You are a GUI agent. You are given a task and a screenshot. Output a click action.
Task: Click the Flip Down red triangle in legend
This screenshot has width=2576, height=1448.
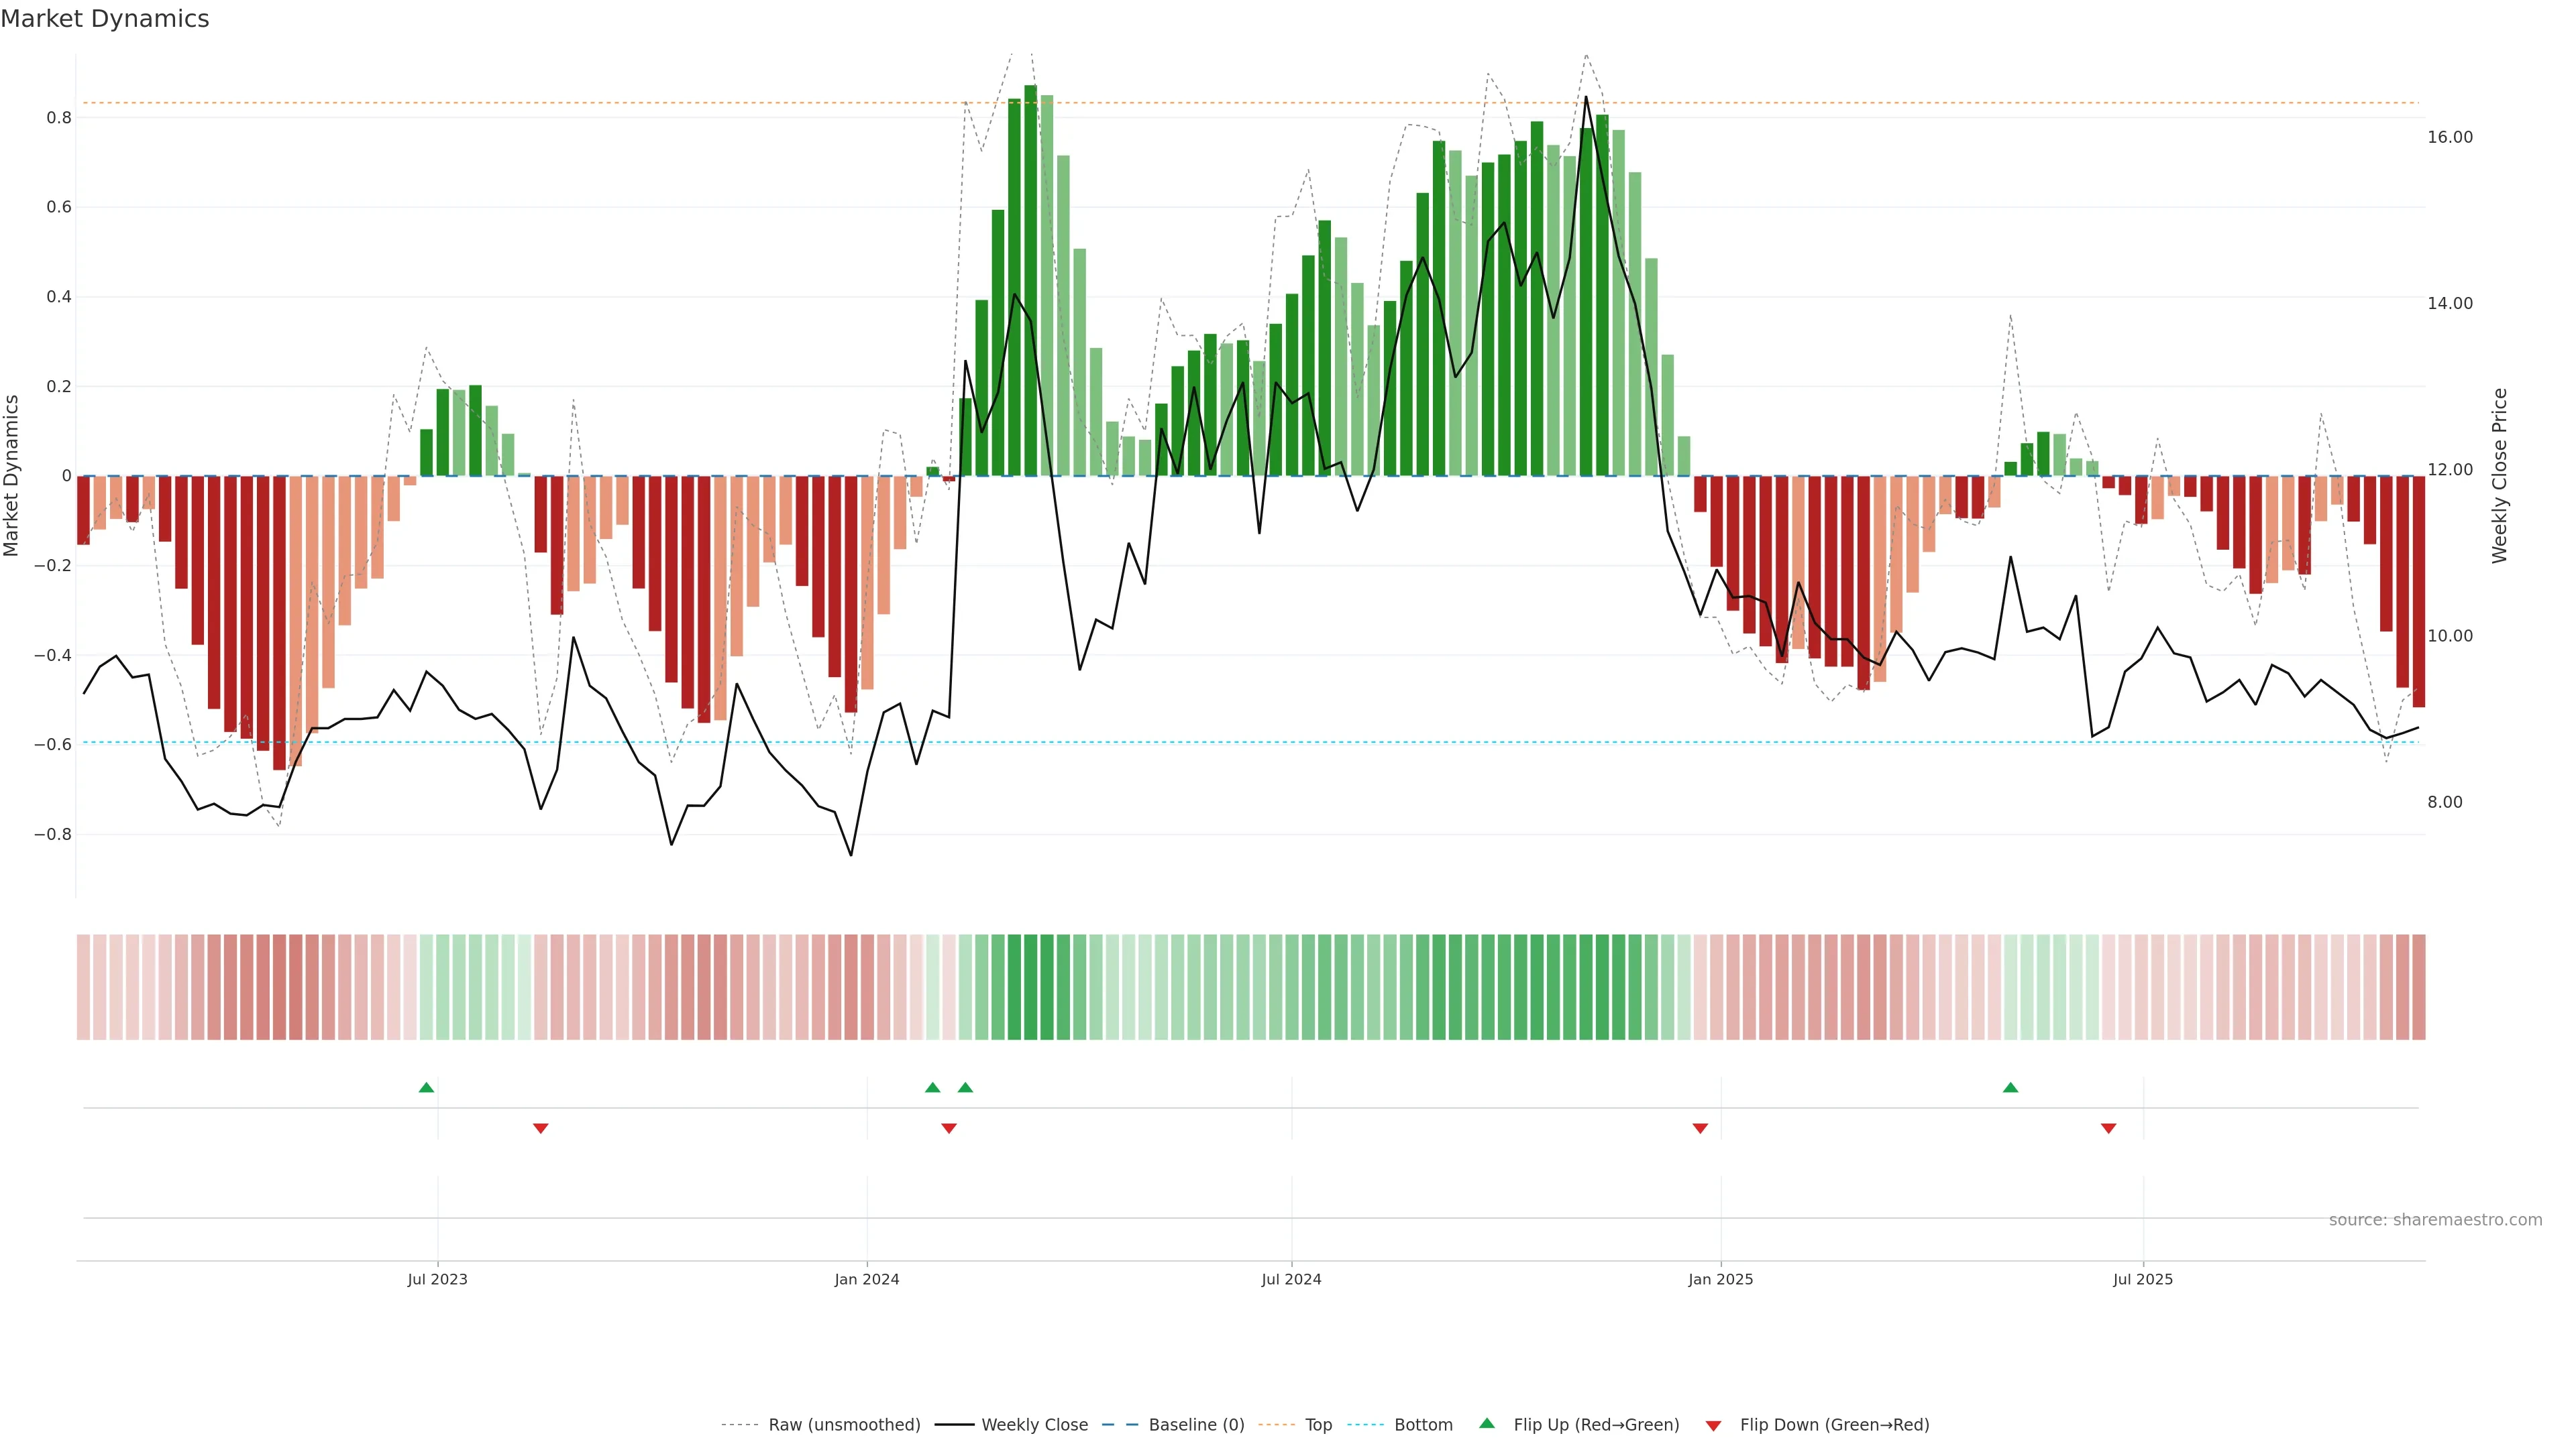click(x=1713, y=1425)
